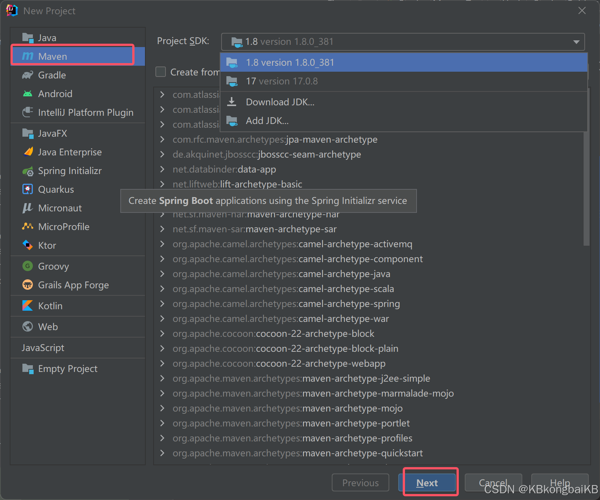Enable the Create from archetype checkbox
Viewport: 600px width, 500px height.
(161, 72)
